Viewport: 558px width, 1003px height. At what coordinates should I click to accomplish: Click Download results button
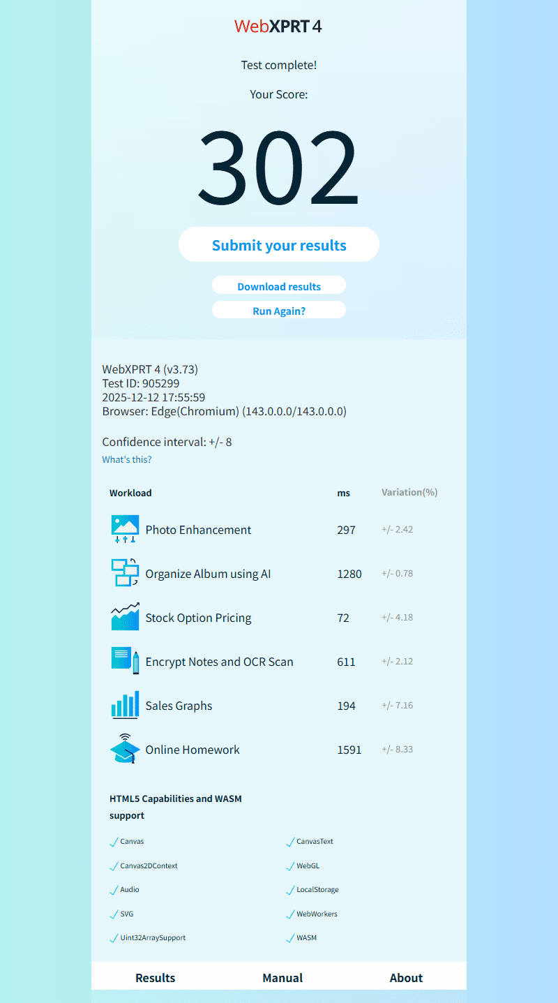tap(279, 286)
